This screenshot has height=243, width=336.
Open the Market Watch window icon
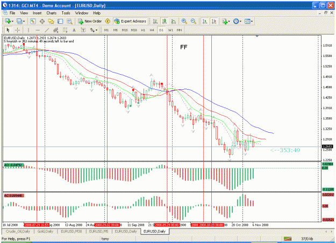point(33,21)
